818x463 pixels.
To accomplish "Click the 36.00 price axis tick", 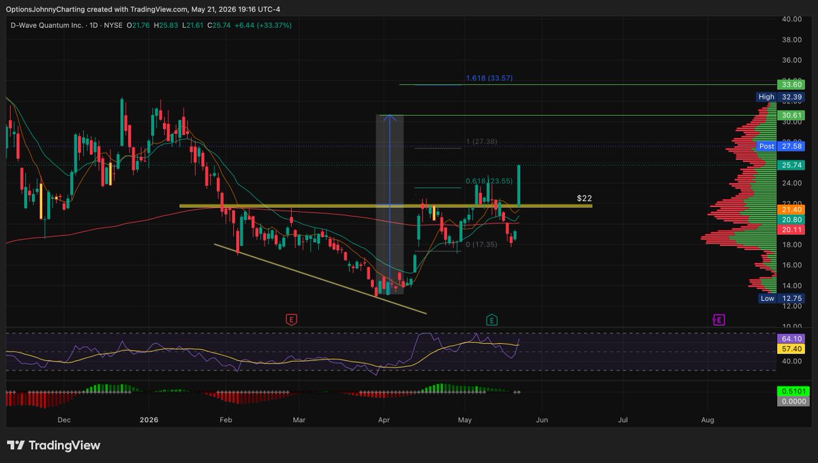I will click(x=791, y=60).
